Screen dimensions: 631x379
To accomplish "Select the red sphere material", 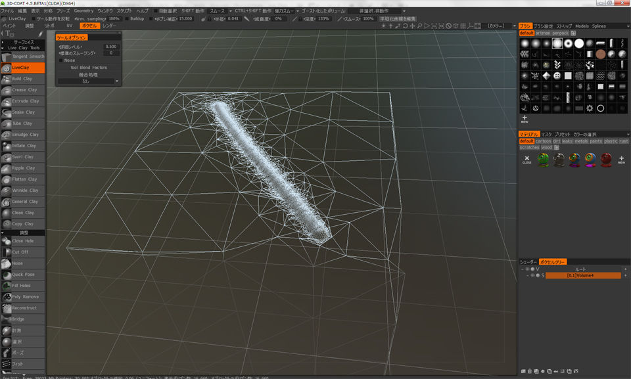I will [606, 160].
